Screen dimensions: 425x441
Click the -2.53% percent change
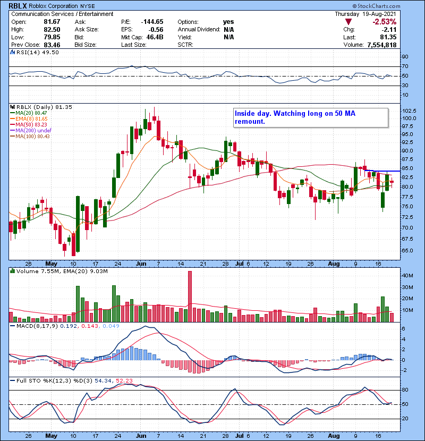click(384, 22)
